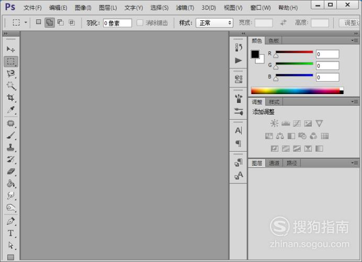Add a Brightness/Contrast adjustment
Image resolution: width=362 pixels, height=262 pixels.
[x=274, y=123]
